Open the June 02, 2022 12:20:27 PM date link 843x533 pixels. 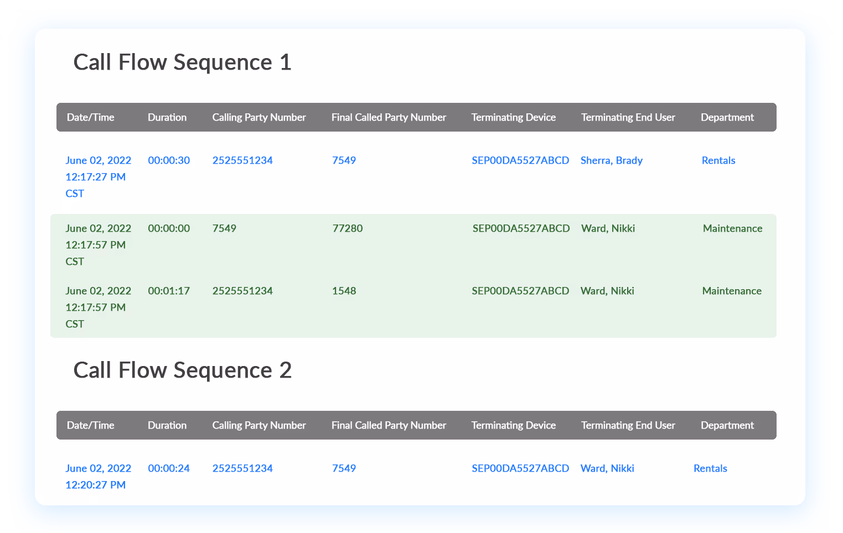click(98, 477)
